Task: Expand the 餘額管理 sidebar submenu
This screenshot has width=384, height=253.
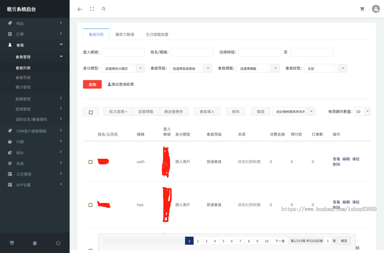Action: coord(35,99)
